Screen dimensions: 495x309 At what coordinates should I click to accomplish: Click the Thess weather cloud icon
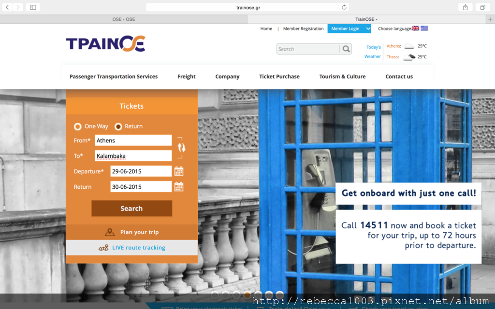point(409,57)
